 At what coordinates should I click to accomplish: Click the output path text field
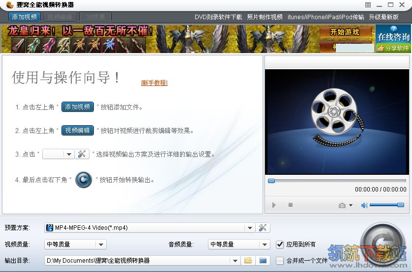138,261
